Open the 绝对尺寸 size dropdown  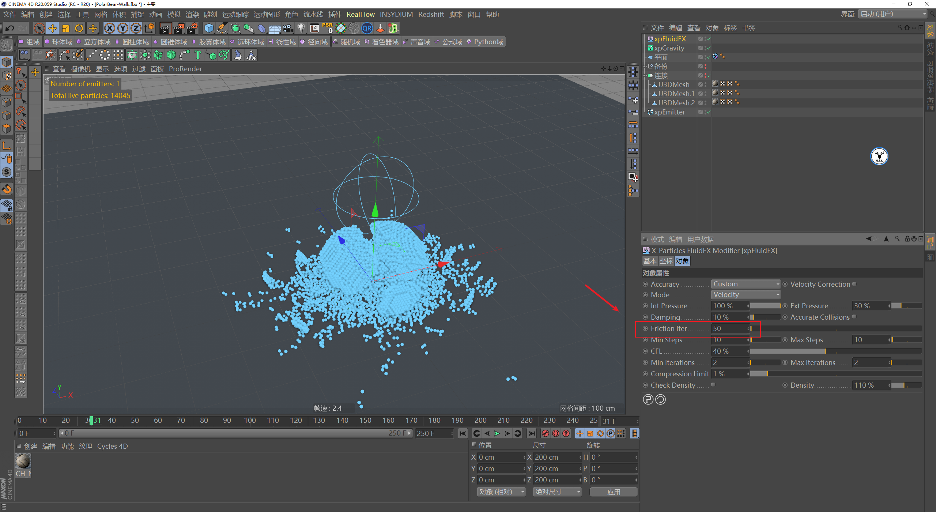tap(557, 492)
